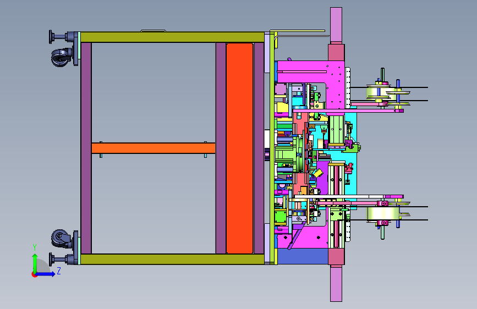Click the red origin ball of the axis triad

tap(34, 274)
